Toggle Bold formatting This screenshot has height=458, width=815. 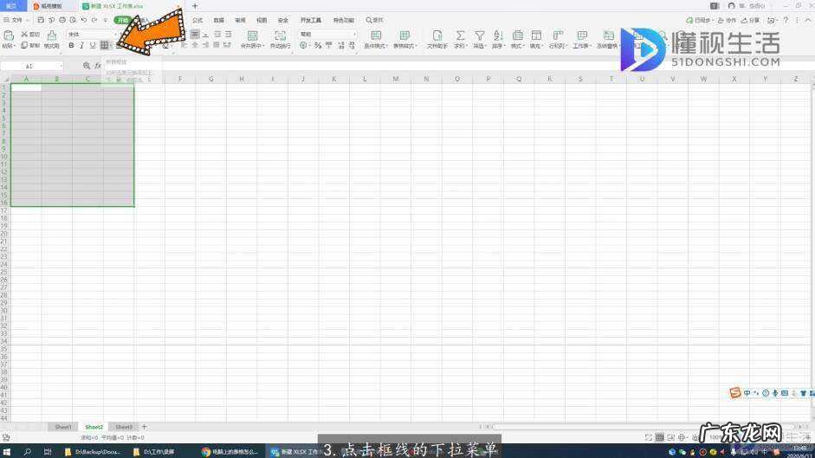[71, 46]
